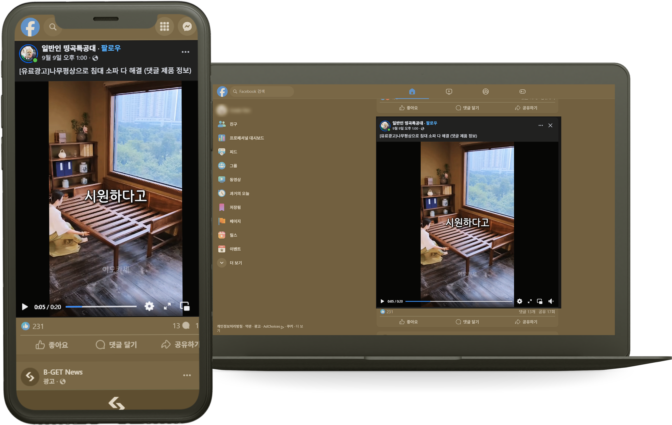Screen dimensions: 672x425
Task: Toggle like (좋아요) on phone post
Action: point(52,345)
